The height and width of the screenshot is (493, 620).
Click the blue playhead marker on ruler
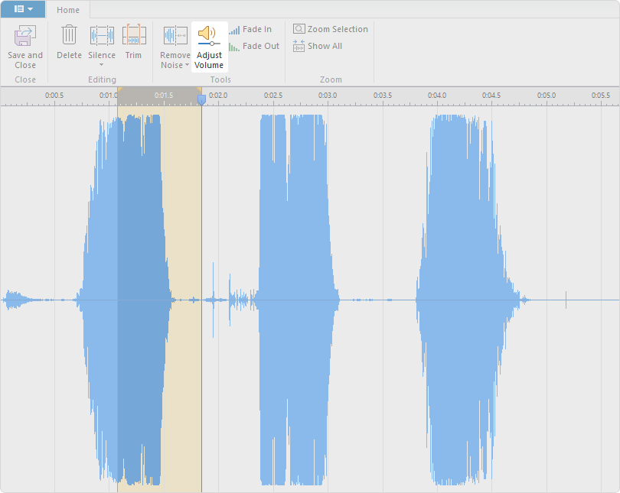pyautogui.click(x=201, y=99)
